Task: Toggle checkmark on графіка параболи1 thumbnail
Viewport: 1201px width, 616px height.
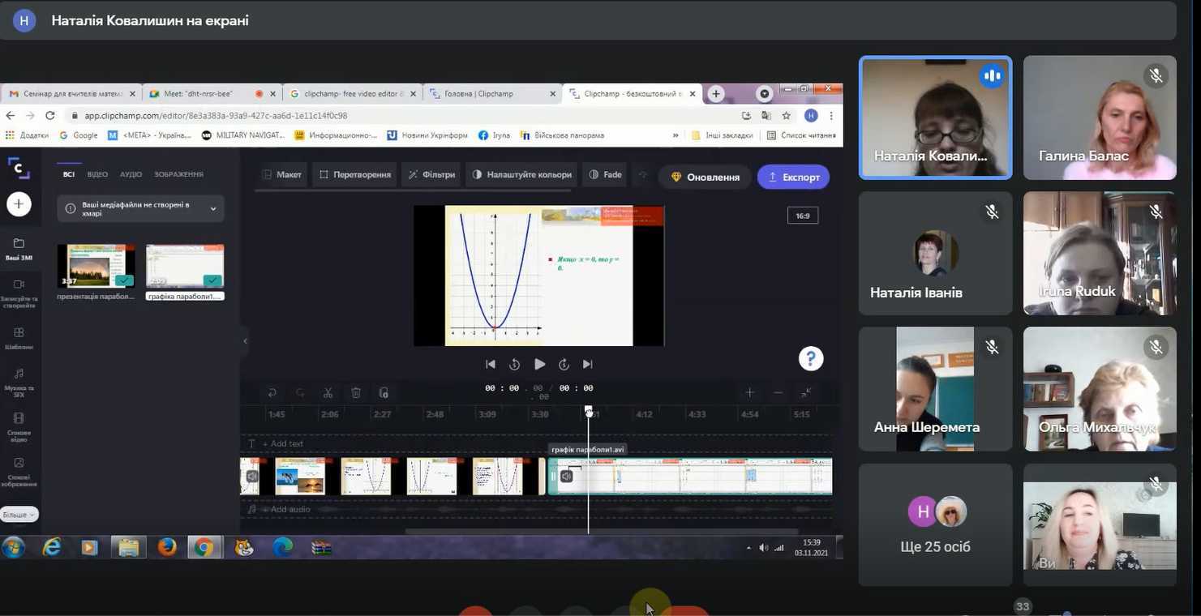Action: click(x=212, y=280)
